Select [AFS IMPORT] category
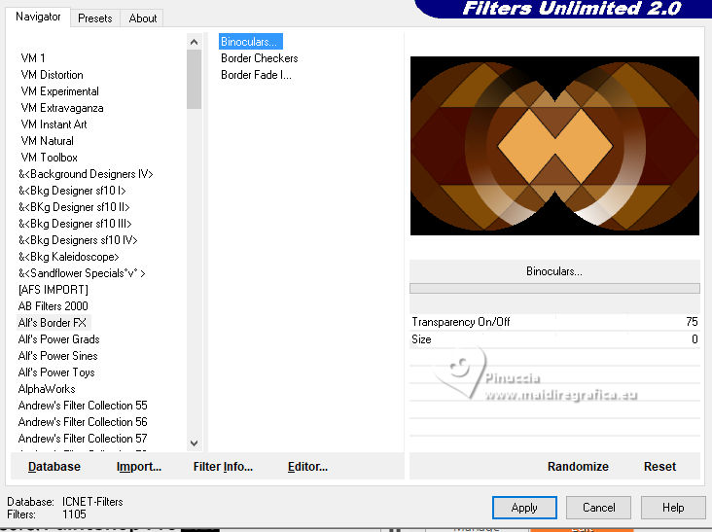Viewport: 712px width, 532px height. 53,290
